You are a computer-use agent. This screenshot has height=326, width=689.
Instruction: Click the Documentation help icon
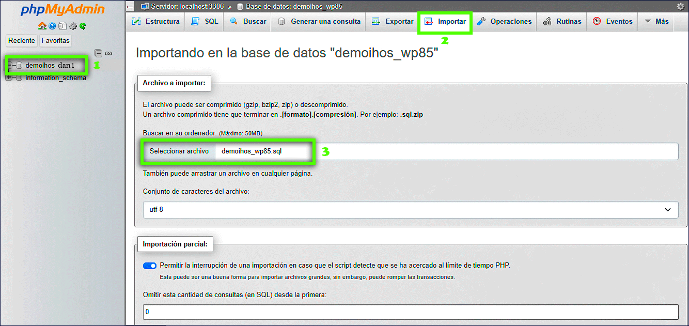(52, 26)
